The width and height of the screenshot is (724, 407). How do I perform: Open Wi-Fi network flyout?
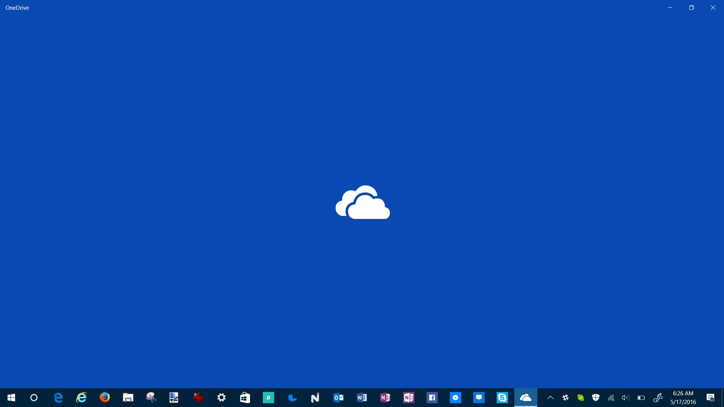tap(611, 398)
